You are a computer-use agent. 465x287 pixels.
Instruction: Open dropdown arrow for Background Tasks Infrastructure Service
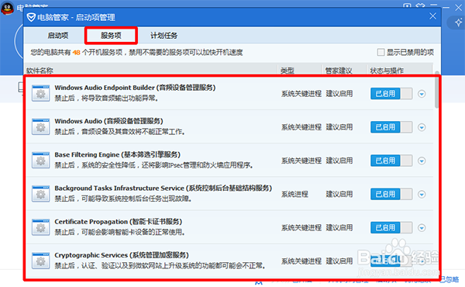click(x=422, y=195)
